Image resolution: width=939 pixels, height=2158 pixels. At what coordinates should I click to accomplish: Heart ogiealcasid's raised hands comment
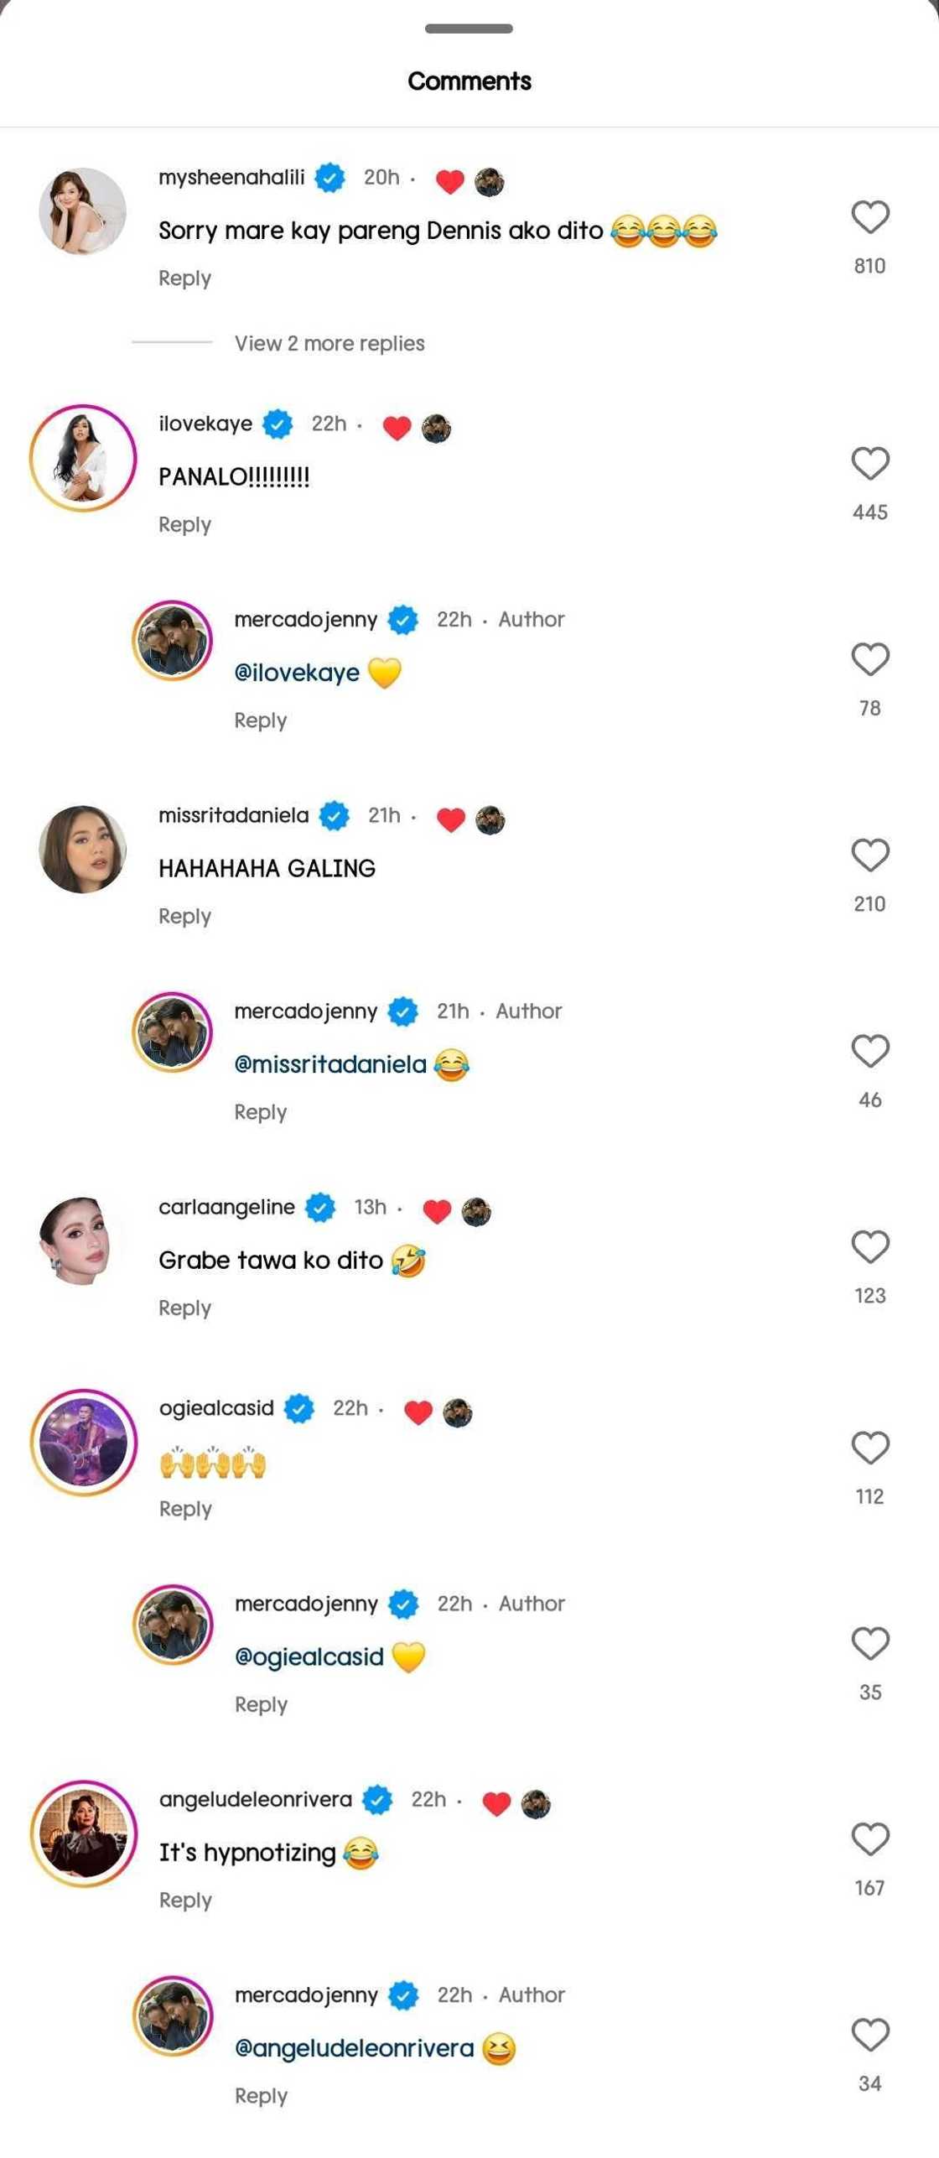pos(869,1448)
